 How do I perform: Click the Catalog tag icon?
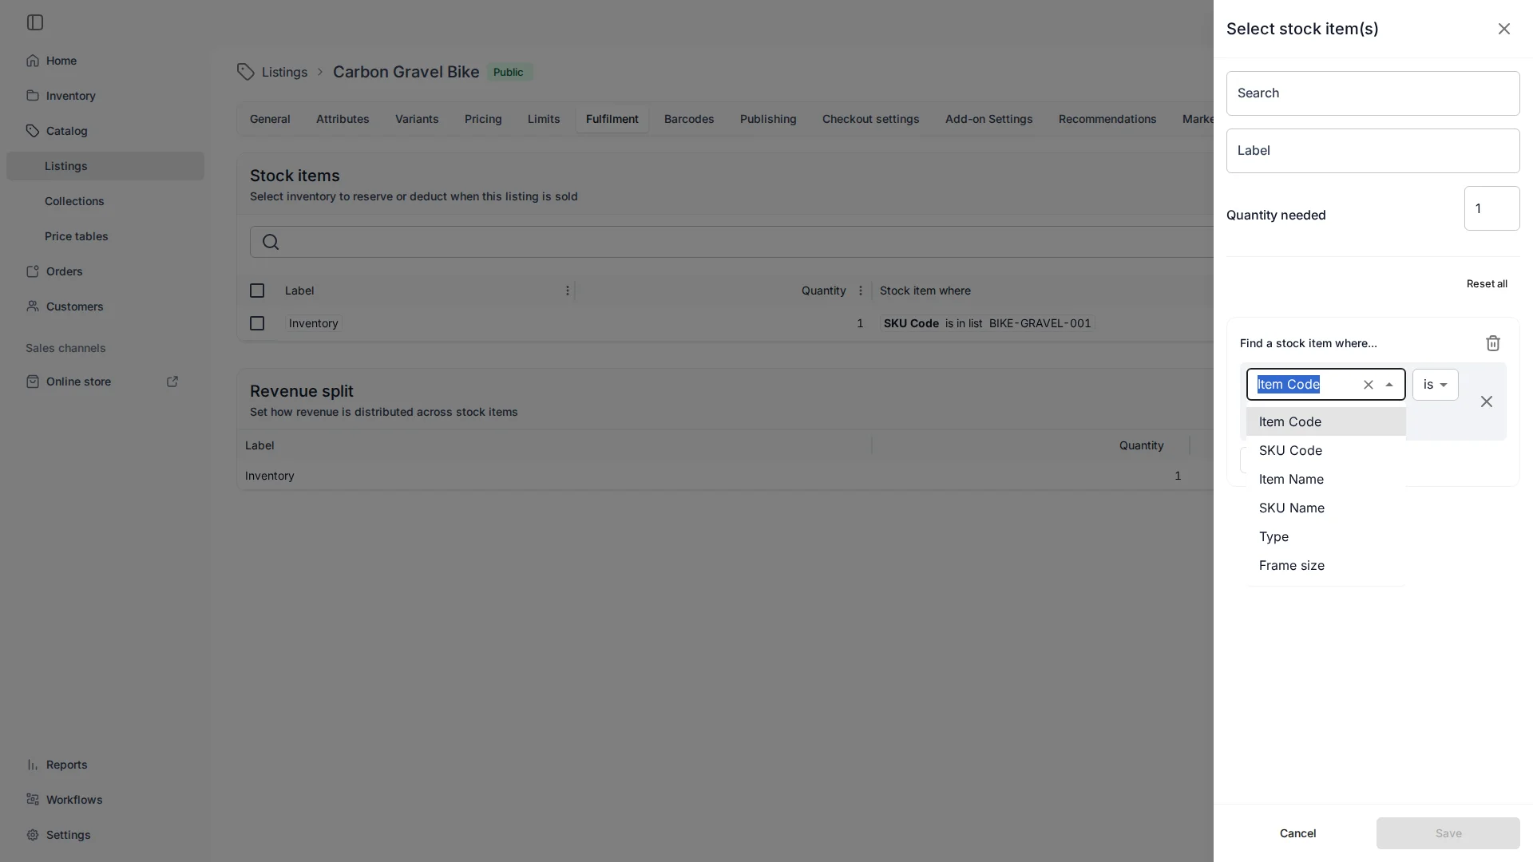point(32,131)
